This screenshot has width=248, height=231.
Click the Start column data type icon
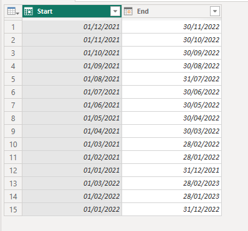point(29,11)
